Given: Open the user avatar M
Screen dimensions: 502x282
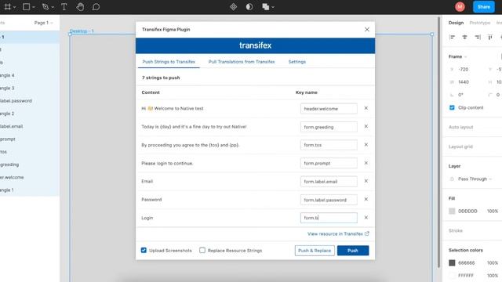Looking at the screenshot, I should pos(460,7).
